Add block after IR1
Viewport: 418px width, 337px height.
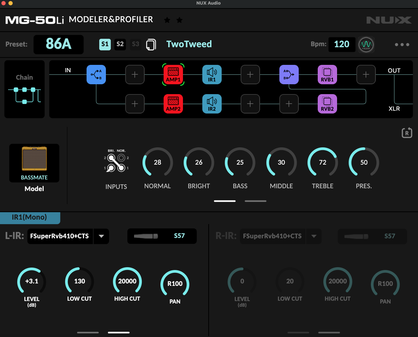(x=250, y=74)
